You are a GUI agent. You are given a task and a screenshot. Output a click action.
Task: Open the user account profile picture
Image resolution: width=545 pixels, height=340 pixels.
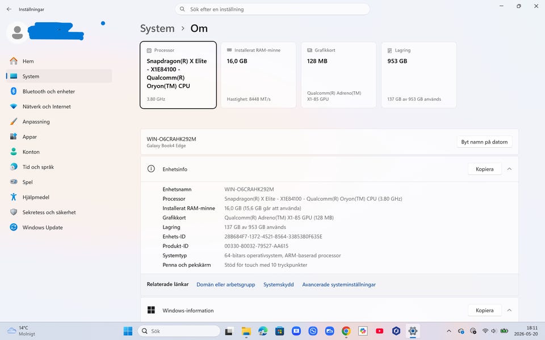click(17, 32)
